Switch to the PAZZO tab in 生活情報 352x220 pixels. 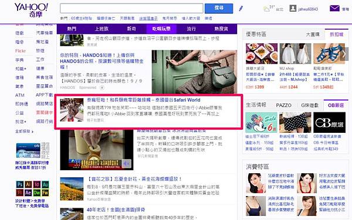pyautogui.click(x=283, y=105)
